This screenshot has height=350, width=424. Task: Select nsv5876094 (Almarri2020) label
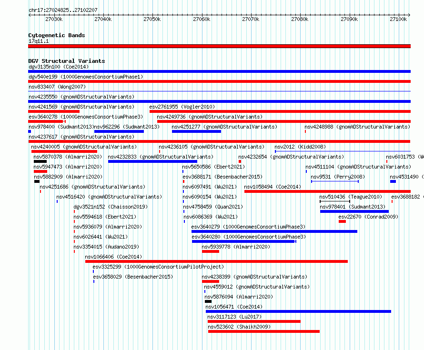pos(239,297)
